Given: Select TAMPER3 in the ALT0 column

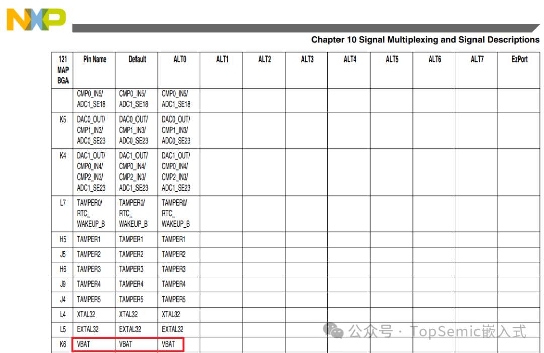Looking at the screenshot, I should pos(173,269).
